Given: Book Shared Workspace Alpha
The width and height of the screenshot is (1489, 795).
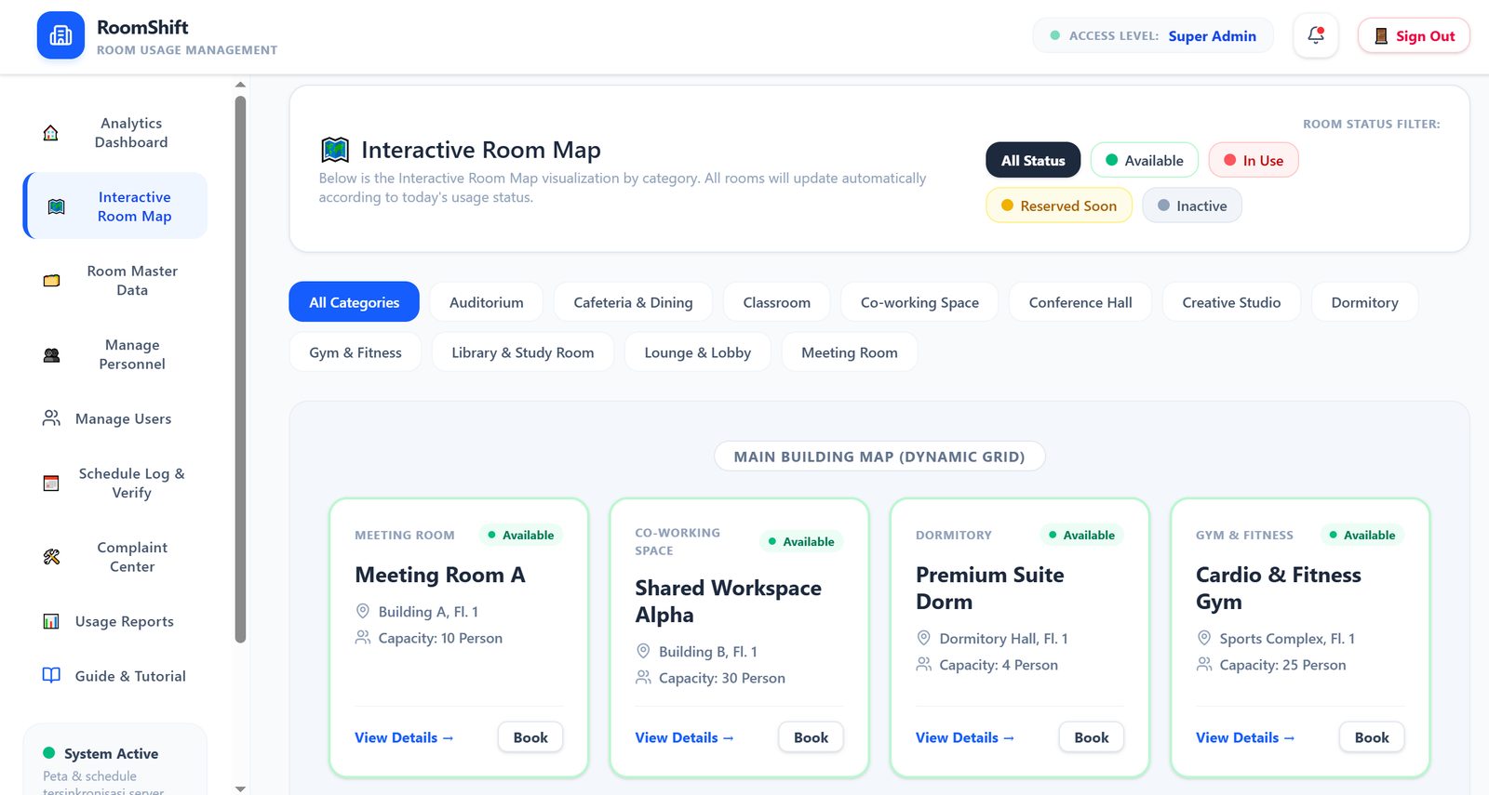Looking at the screenshot, I should 811,737.
